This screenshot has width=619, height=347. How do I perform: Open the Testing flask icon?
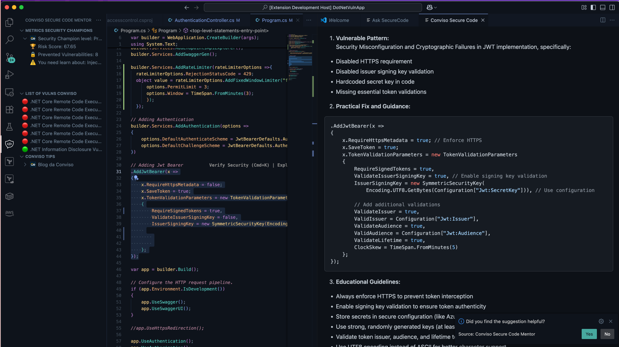click(x=9, y=127)
